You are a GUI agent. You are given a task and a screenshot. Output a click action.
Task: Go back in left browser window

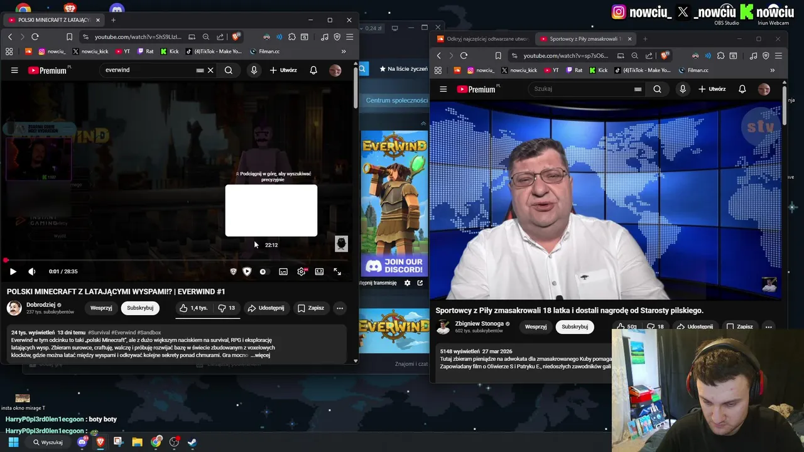(x=10, y=37)
